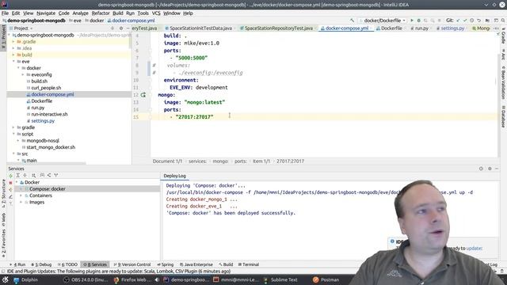
Task: Select start_mongo_docker.sh in the project tree
Action: click(51, 147)
